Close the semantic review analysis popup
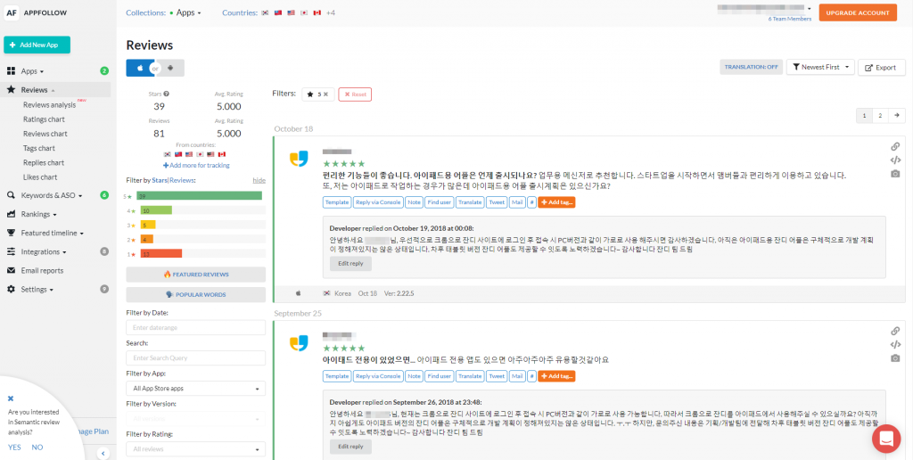The image size is (913, 460). 11,398
